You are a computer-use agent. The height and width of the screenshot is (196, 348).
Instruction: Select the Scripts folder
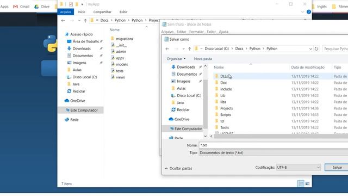pos(226,115)
